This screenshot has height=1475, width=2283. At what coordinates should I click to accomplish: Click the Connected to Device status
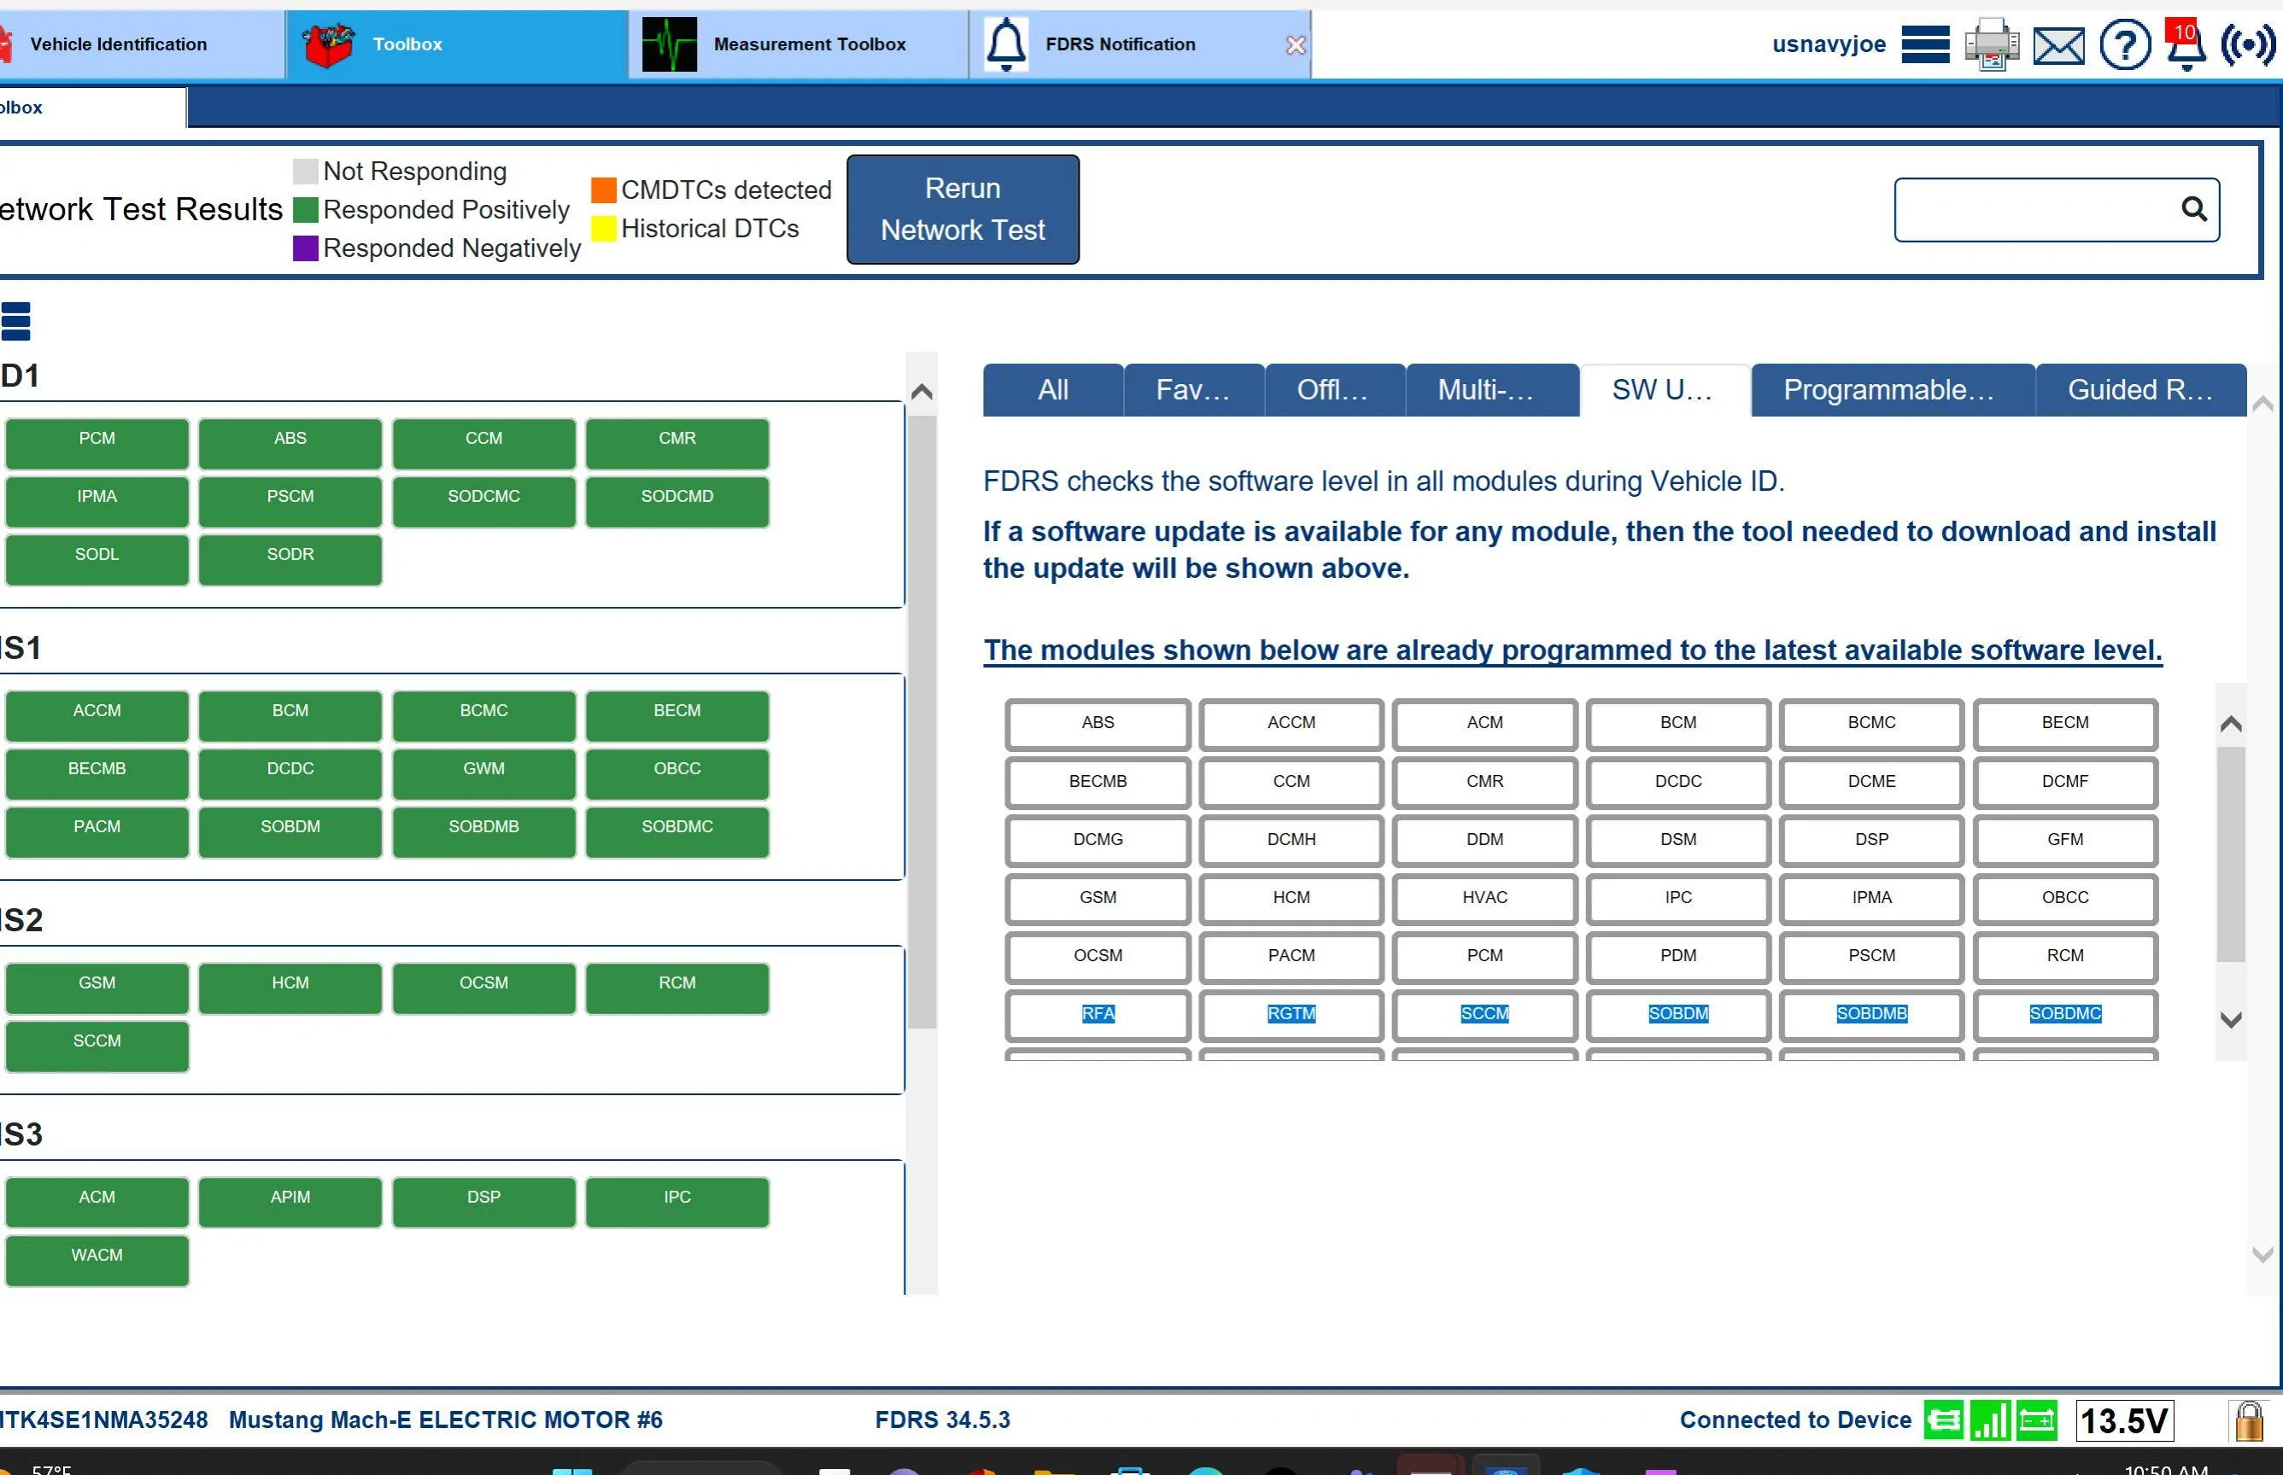pos(1795,1420)
